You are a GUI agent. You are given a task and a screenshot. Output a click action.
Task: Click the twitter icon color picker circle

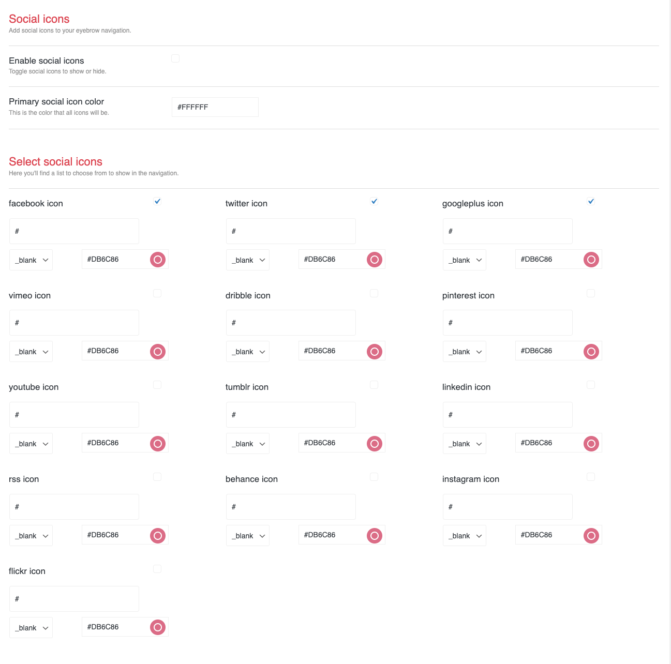tap(375, 260)
